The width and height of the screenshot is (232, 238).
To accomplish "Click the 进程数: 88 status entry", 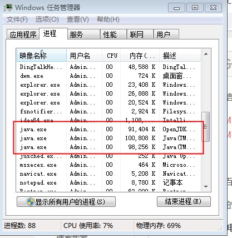I will (19, 226).
